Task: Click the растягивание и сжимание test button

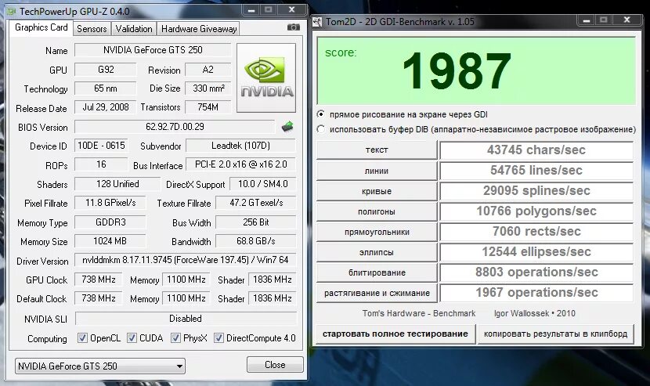Action: pos(377,293)
